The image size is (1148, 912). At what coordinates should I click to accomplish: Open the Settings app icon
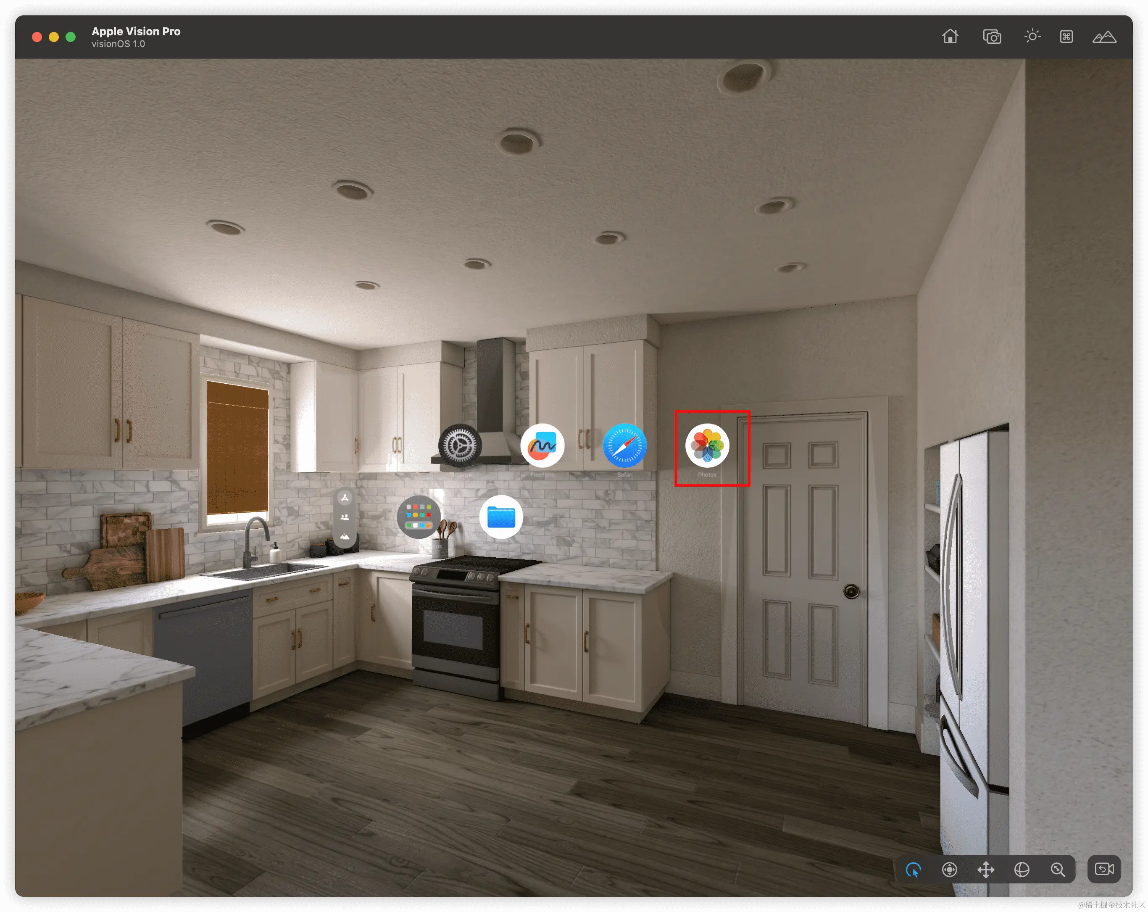(x=460, y=445)
